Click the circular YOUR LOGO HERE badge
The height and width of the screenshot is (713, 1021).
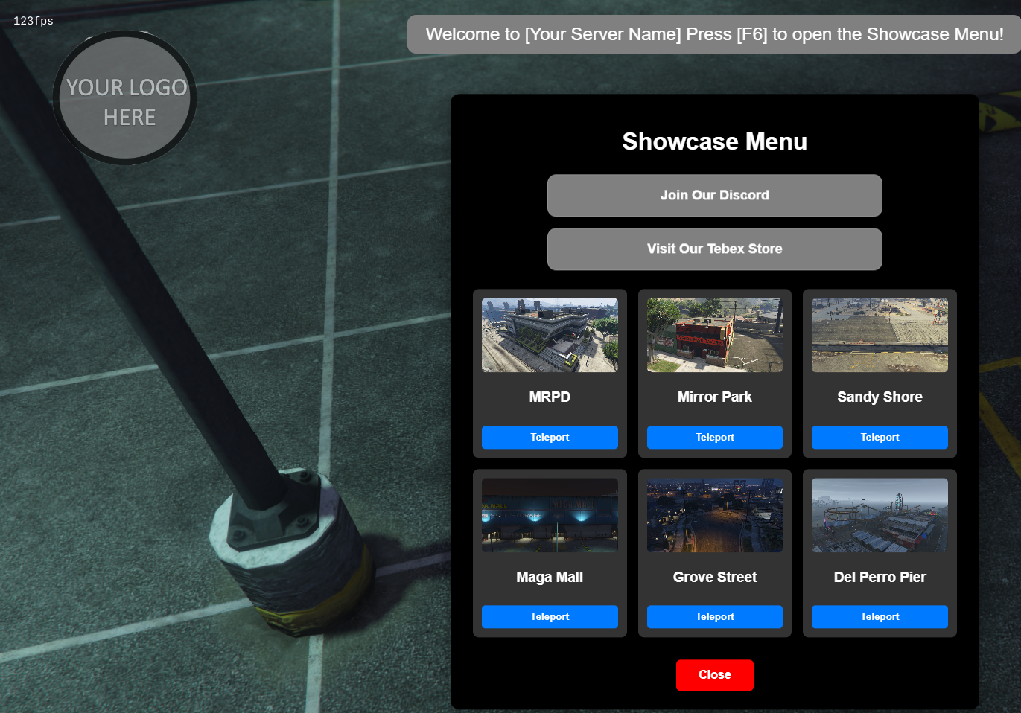tap(124, 97)
